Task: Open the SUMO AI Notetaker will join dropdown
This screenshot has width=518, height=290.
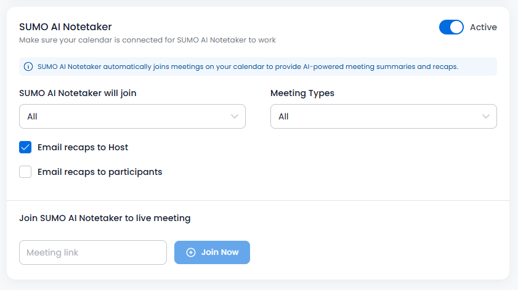Action: coord(132,116)
